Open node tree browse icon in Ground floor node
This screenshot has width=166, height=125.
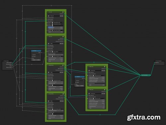tap(49, 101)
